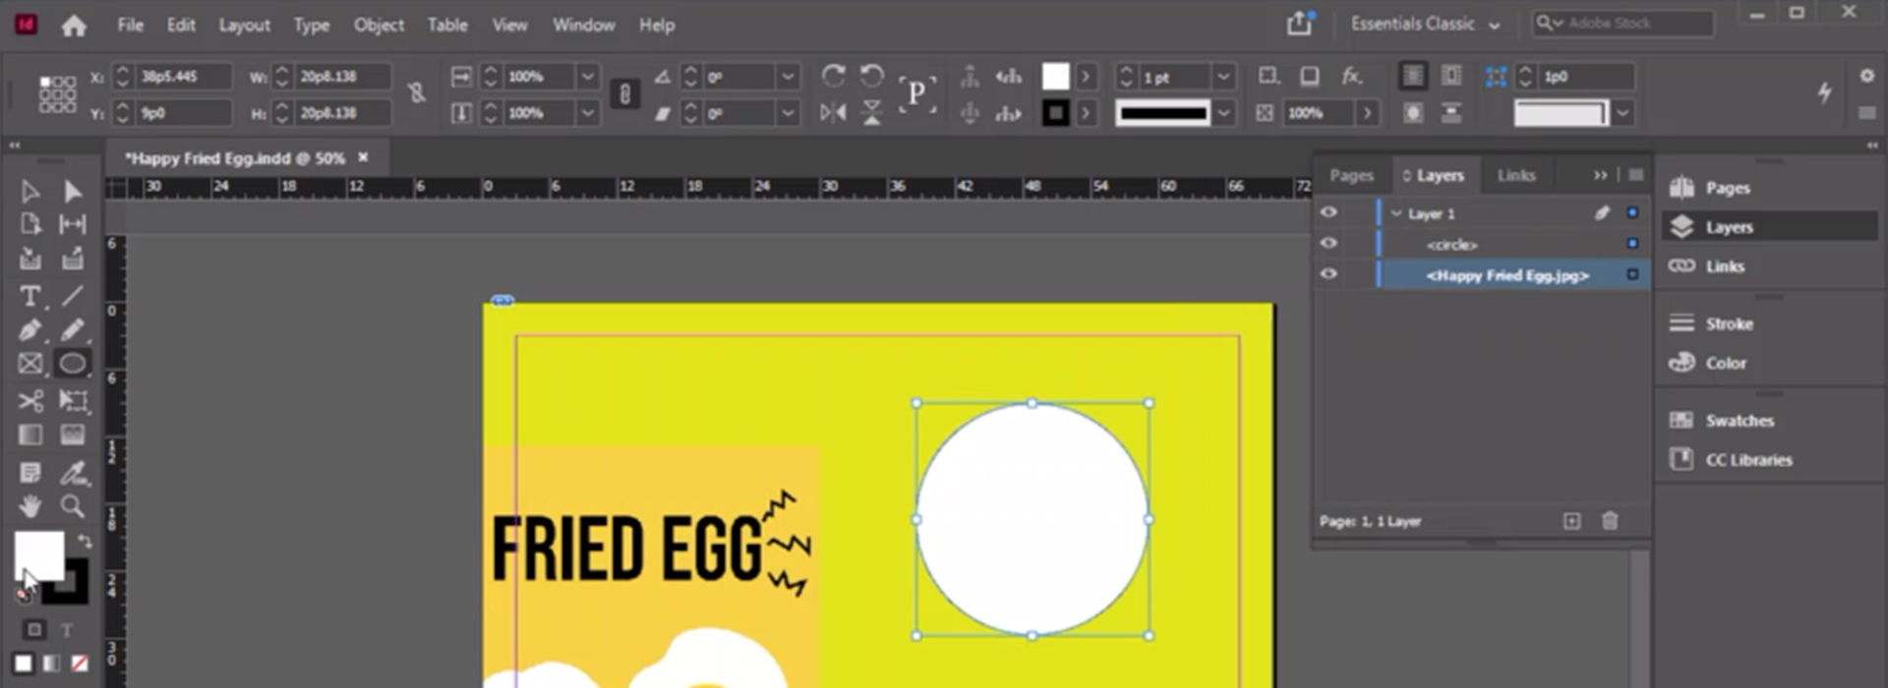The width and height of the screenshot is (1888, 688).
Task: Open the Swatches panel button
Action: coord(1739,421)
